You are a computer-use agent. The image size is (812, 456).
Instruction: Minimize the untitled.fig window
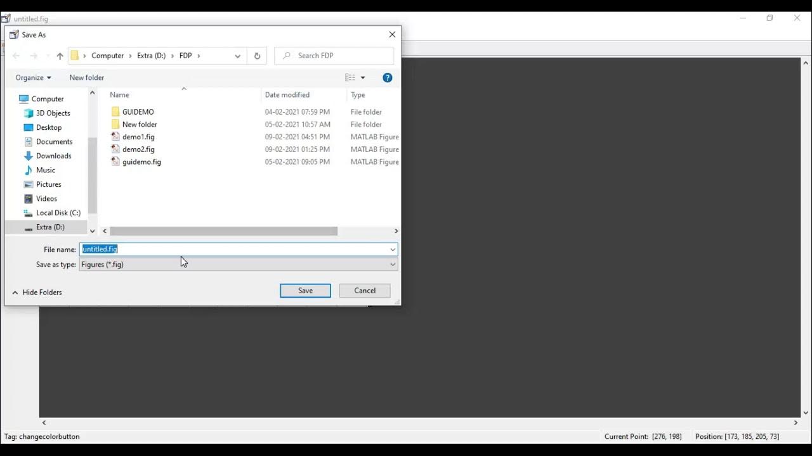[743, 18]
